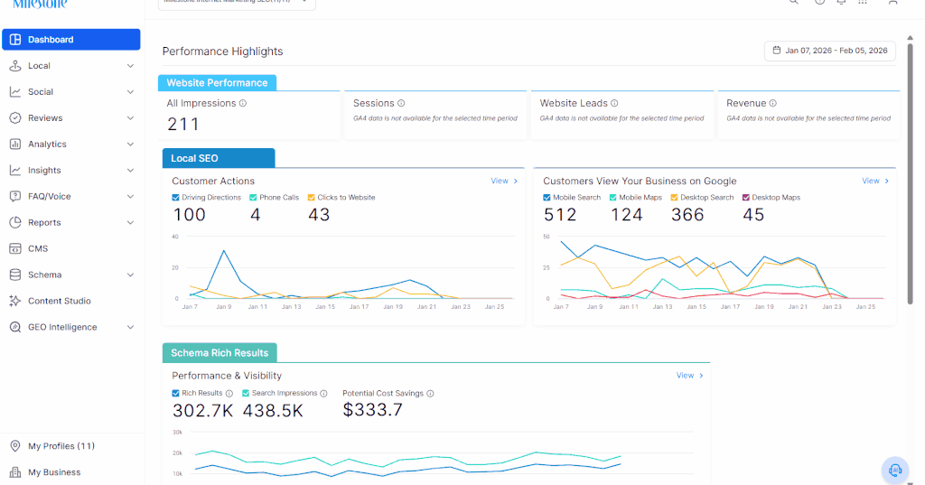Click the My Profiles location pin icon
Image resolution: width=925 pixels, height=485 pixels.
pos(15,446)
